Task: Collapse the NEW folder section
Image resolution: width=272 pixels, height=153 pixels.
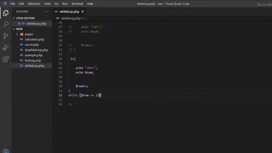Action: (14, 29)
